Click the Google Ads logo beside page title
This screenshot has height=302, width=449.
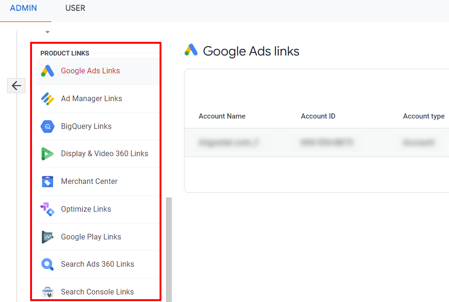click(x=191, y=50)
